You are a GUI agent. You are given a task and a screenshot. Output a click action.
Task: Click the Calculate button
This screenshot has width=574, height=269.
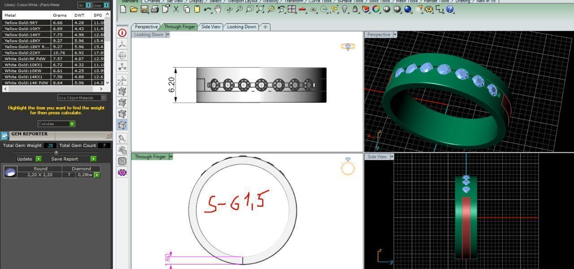56,124
